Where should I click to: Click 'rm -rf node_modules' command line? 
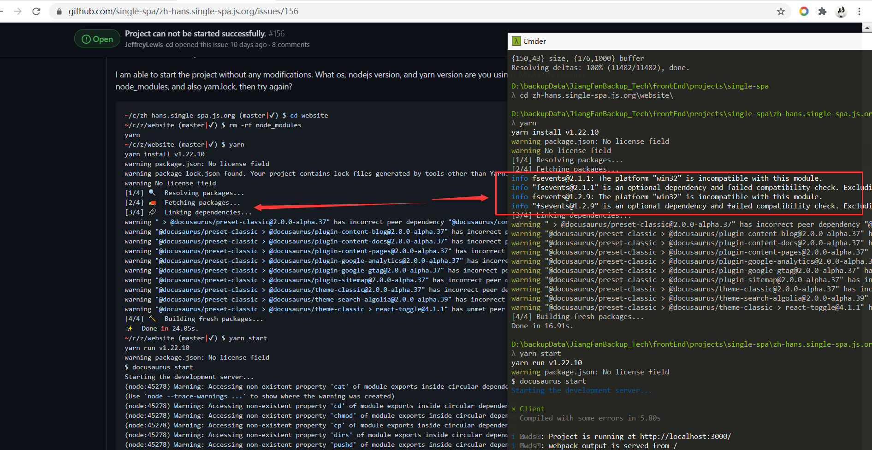(x=265, y=125)
